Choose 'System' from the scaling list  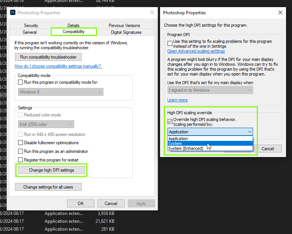(x=210, y=143)
